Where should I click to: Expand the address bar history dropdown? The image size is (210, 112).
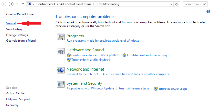pyautogui.click(x=171, y=4)
